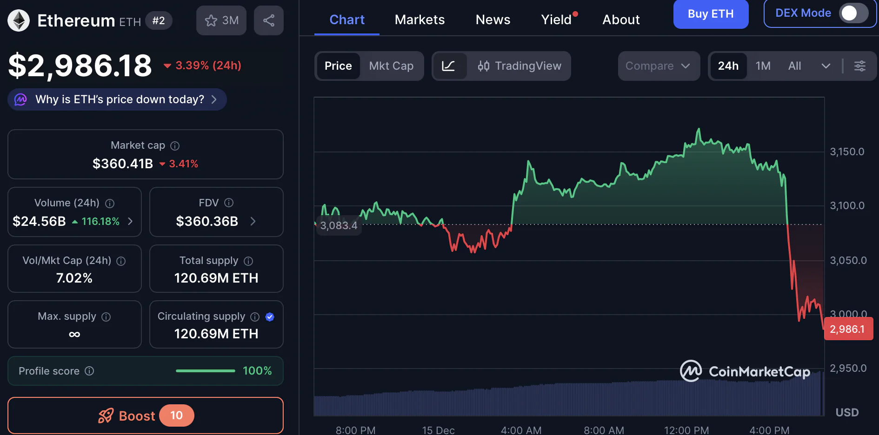Click the Max. supply info icon

(x=106, y=317)
